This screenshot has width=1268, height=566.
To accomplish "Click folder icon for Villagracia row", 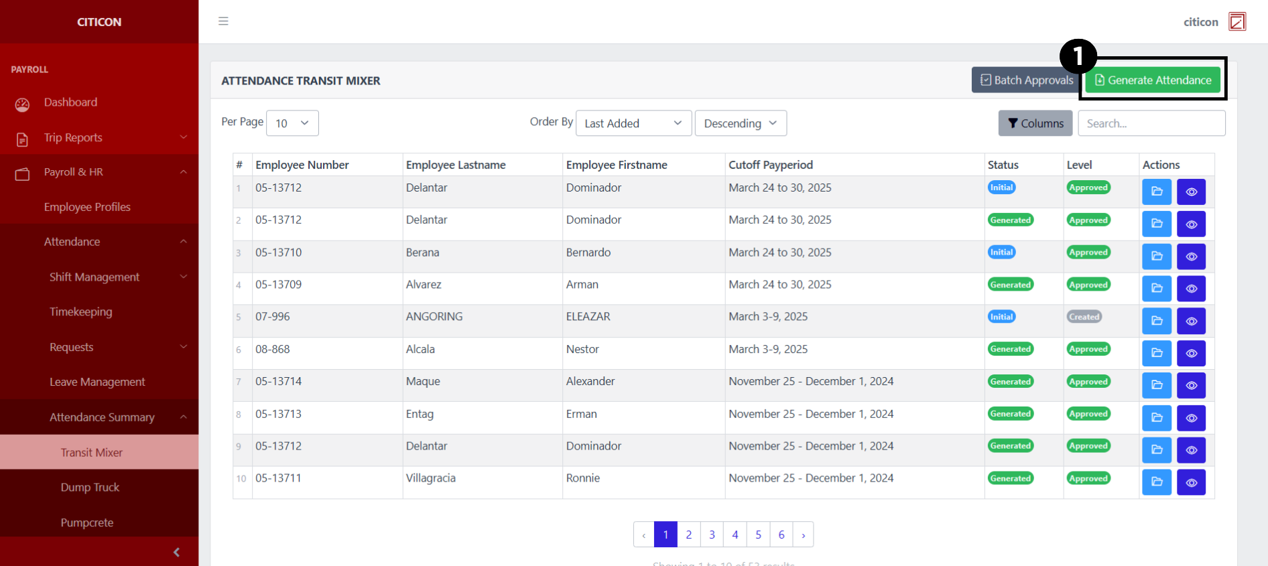I will click(1156, 482).
